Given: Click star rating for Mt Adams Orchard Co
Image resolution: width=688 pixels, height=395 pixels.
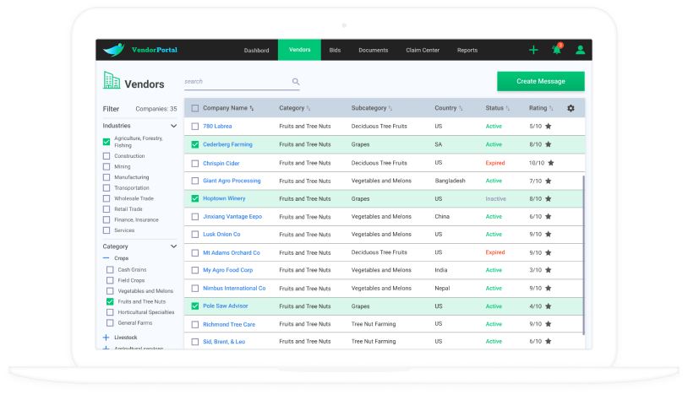Looking at the screenshot, I should [x=548, y=252].
